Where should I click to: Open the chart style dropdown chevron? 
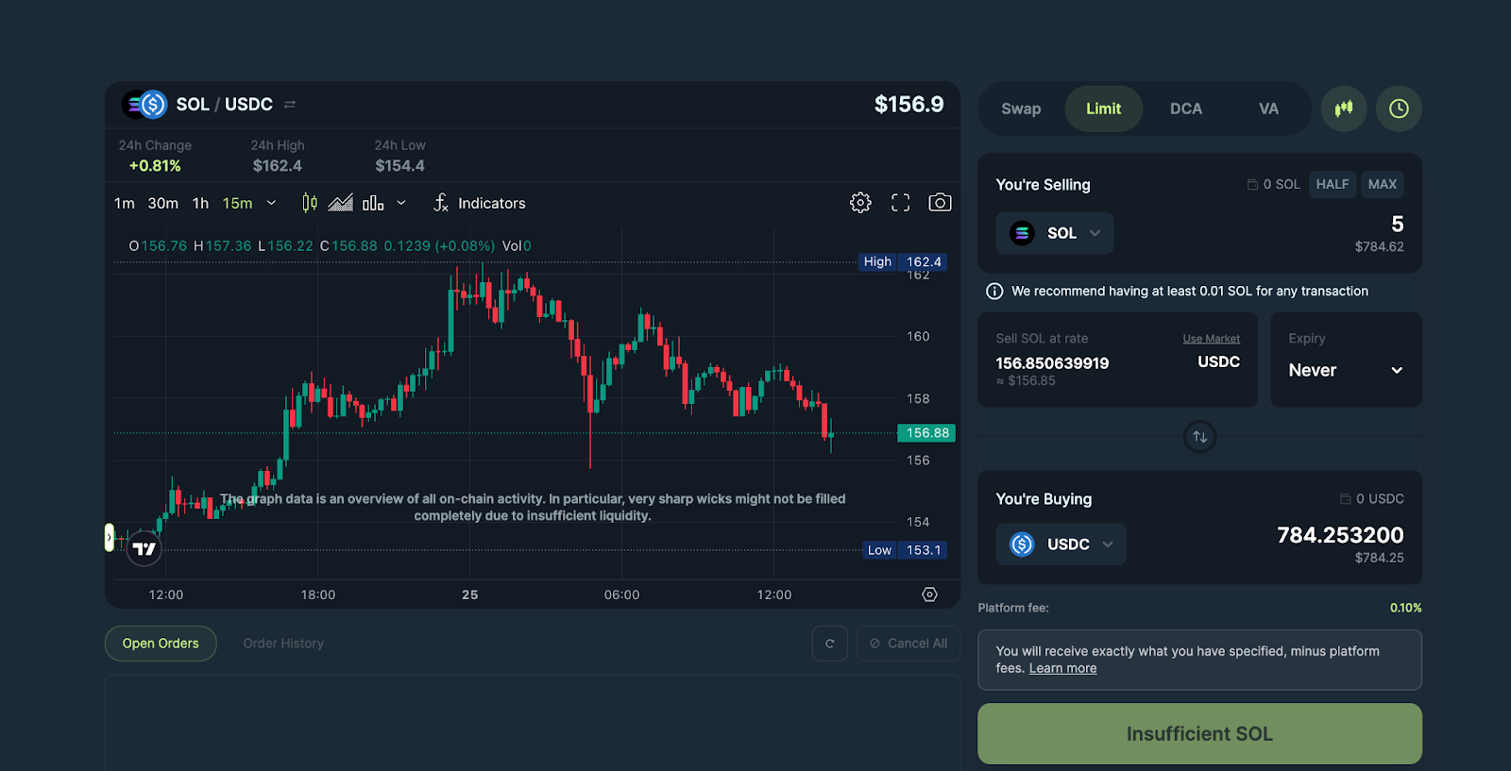pos(401,203)
